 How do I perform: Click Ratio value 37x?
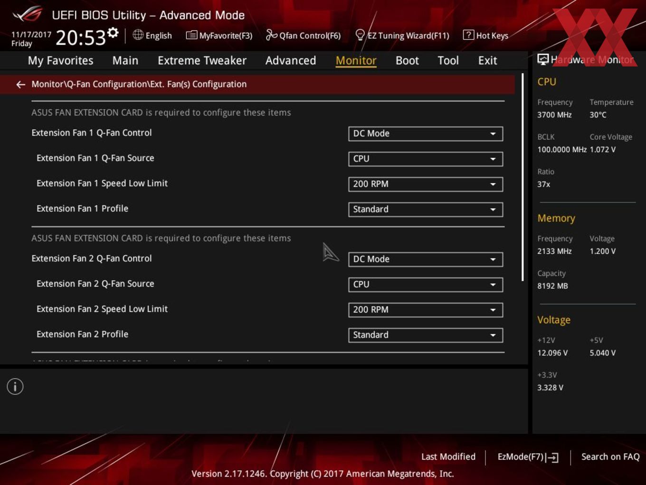click(543, 184)
